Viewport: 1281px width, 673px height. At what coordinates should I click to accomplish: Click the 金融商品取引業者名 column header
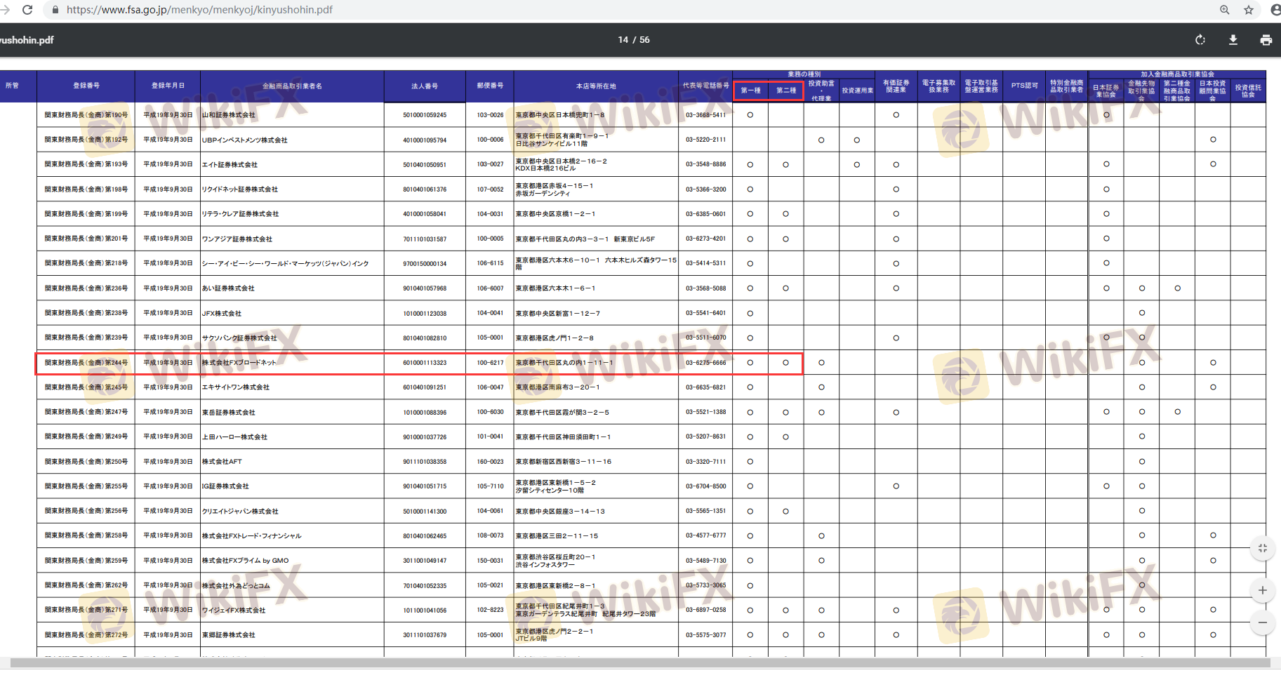point(292,86)
